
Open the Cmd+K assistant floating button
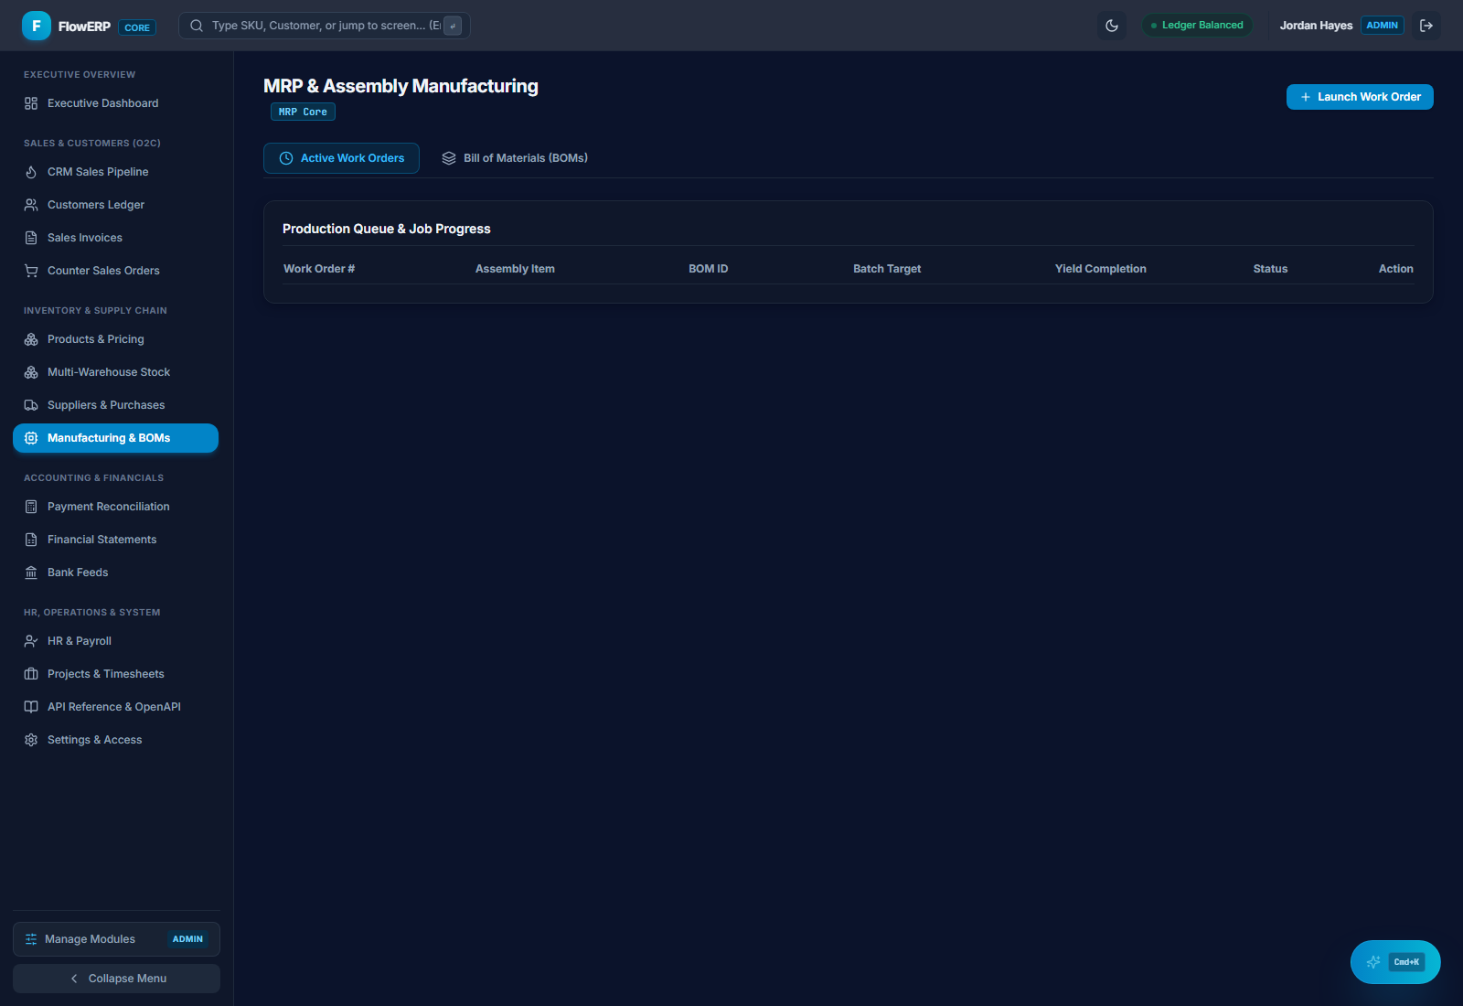(1395, 962)
